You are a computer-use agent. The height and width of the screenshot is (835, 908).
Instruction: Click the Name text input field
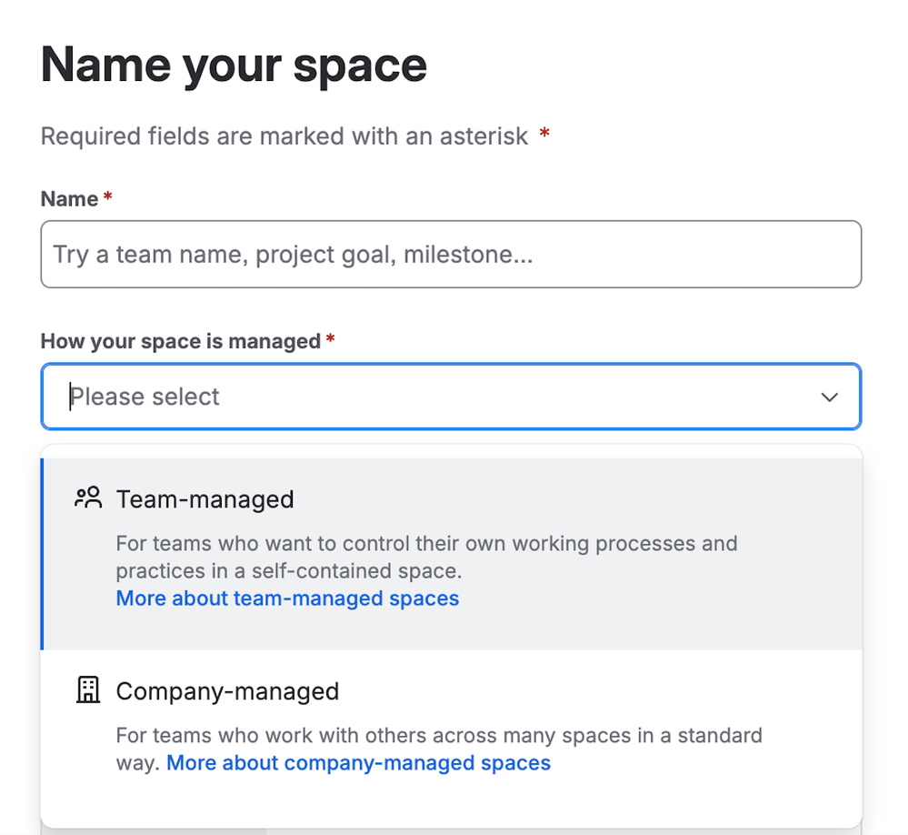[450, 255]
